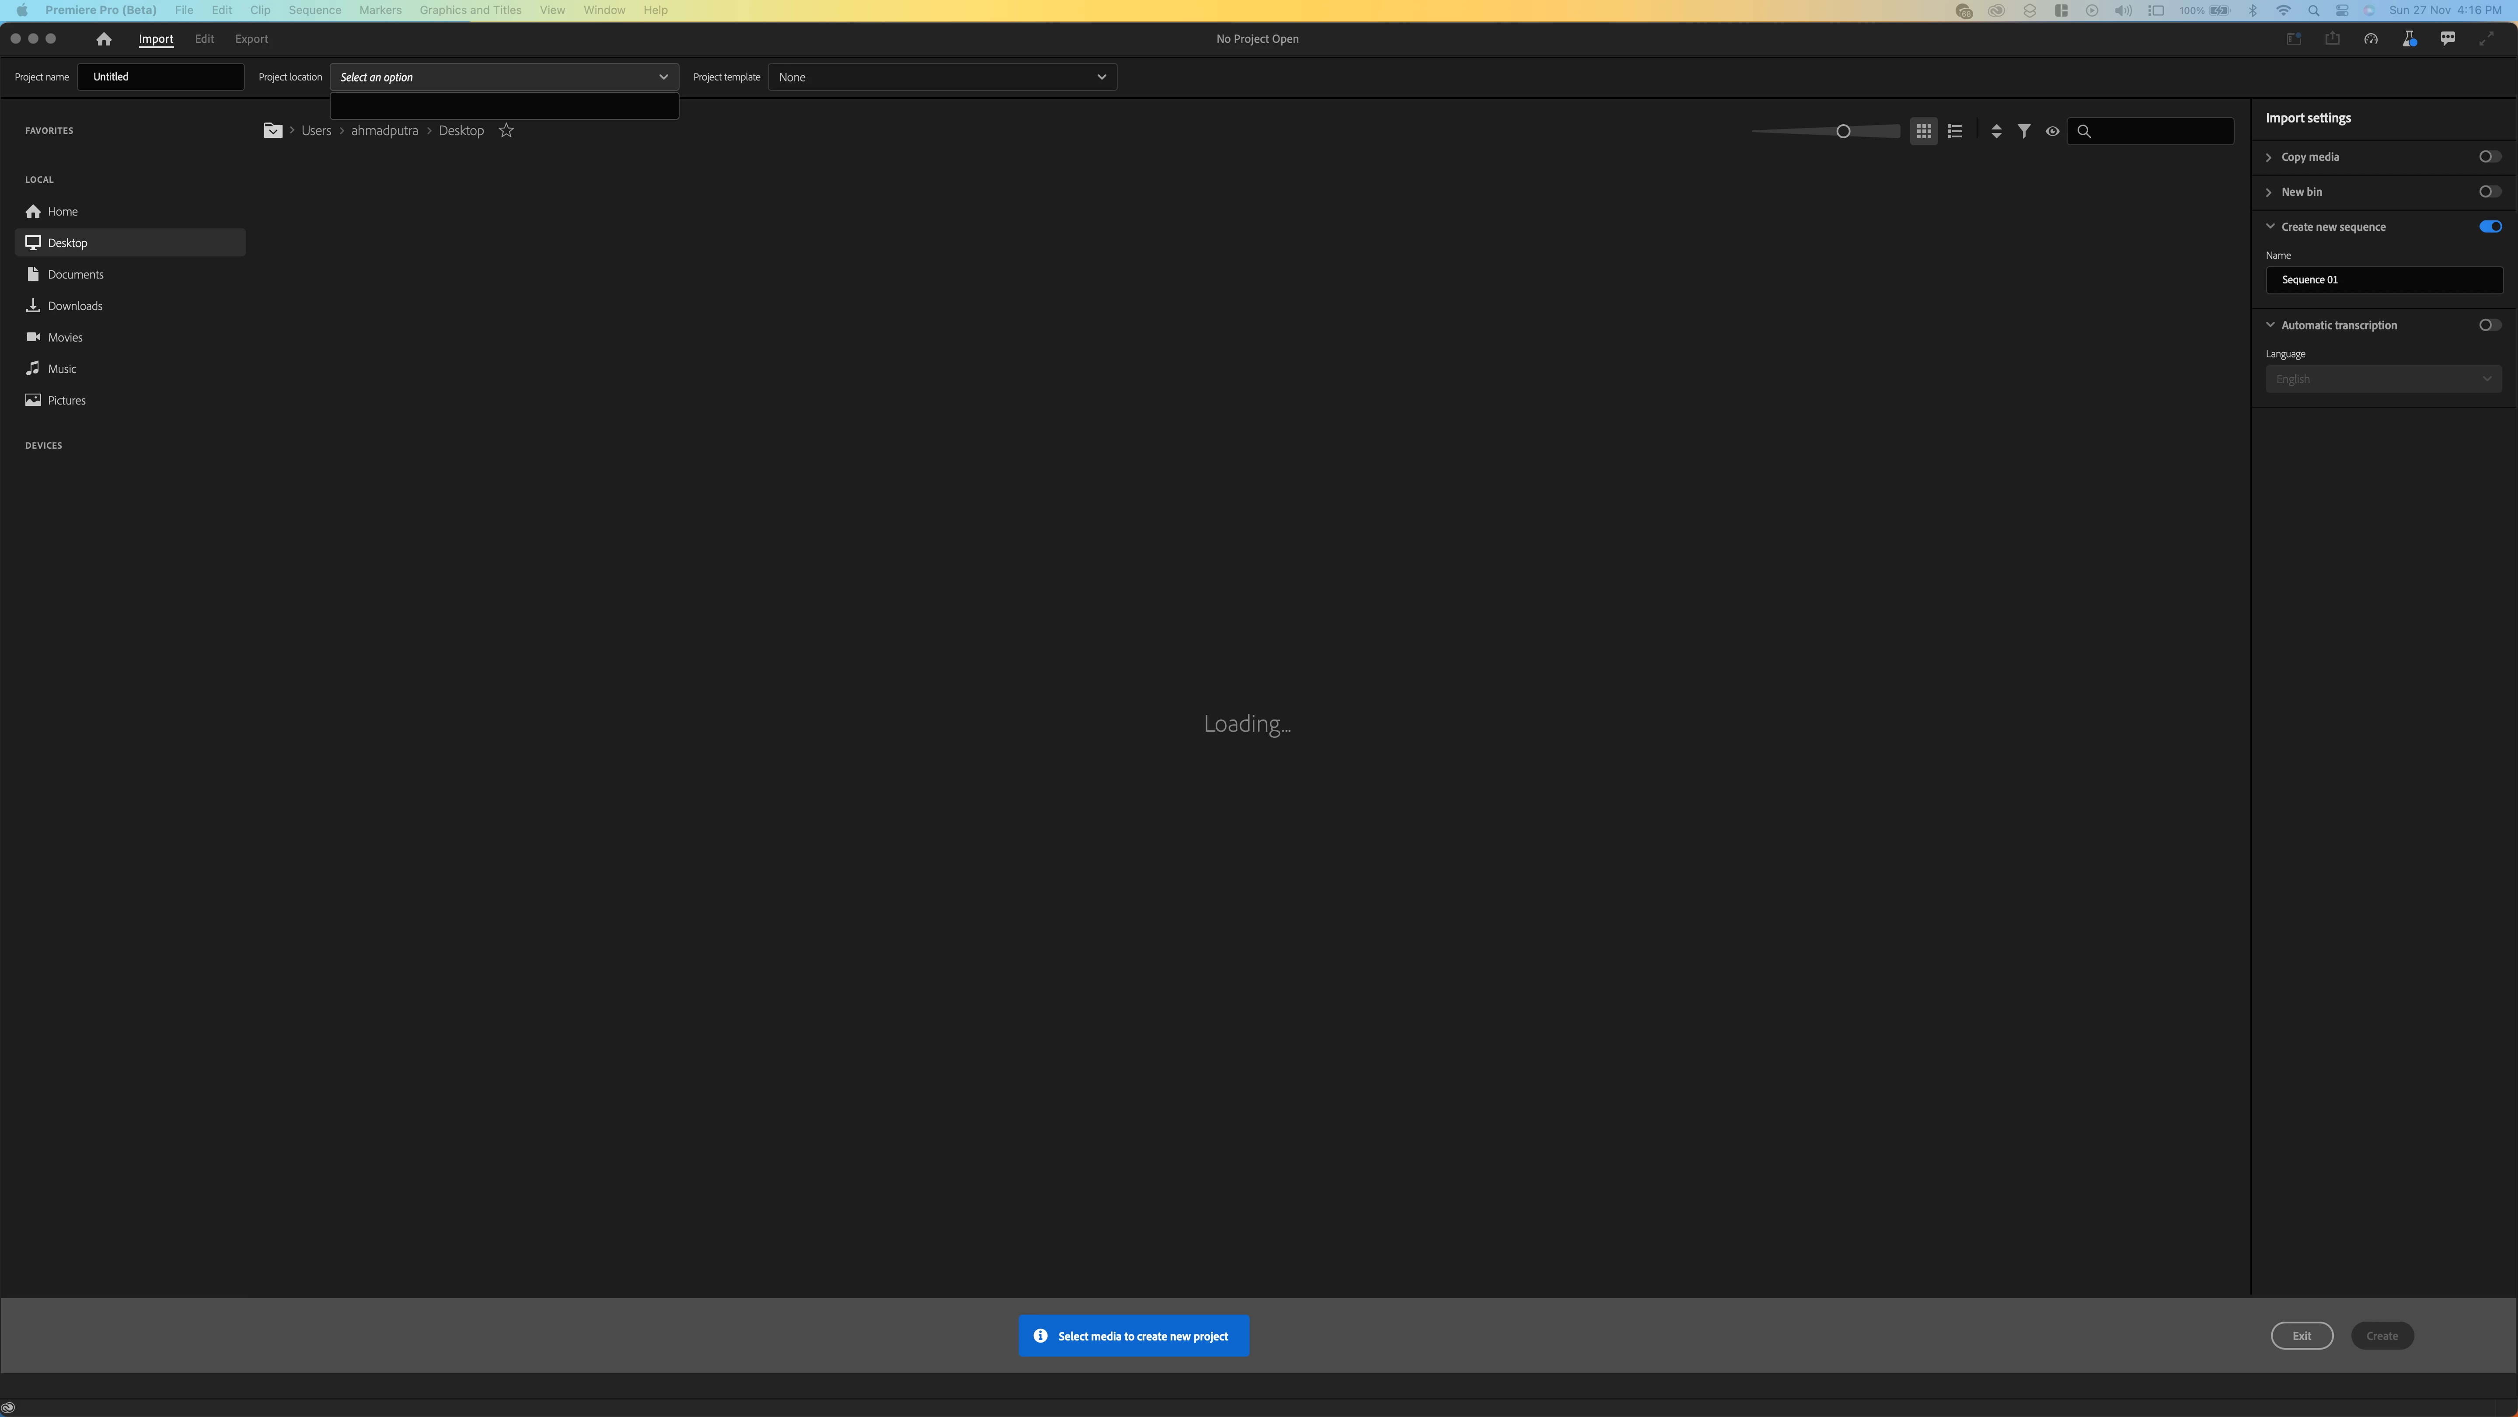Open the Project location dropdown
Viewport: 2518px width, 1417px height.
tap(504, 77)
